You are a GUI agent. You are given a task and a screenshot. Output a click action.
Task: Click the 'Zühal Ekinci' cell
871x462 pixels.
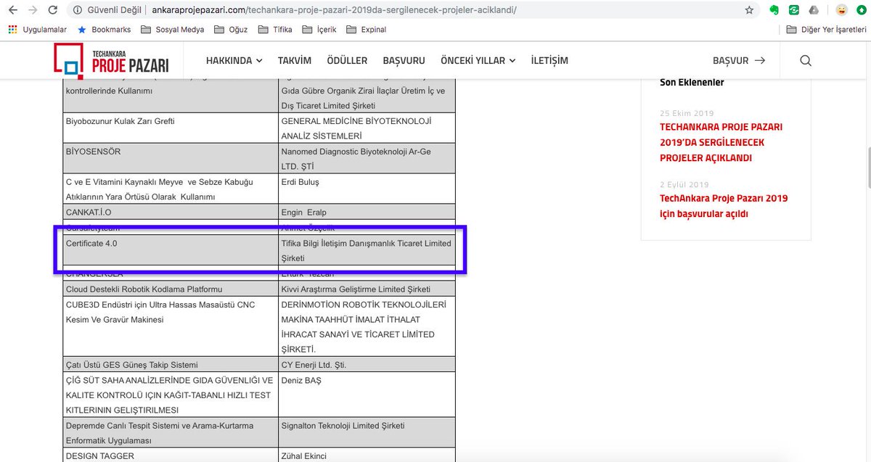point(367,455)
